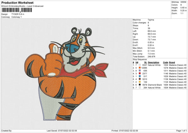
Task: Click the Min Stitch value "0.1 mm"
Action: tap(151, 51)
